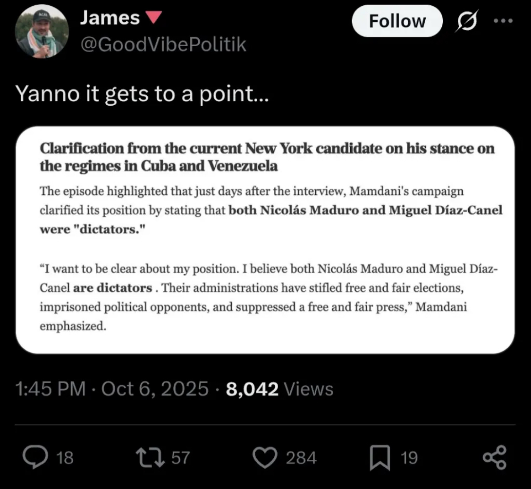
Task: Click the 1:45 PM timestamp
Action: pos(51,389)
